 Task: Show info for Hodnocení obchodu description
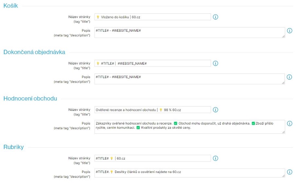coord(289,124)
